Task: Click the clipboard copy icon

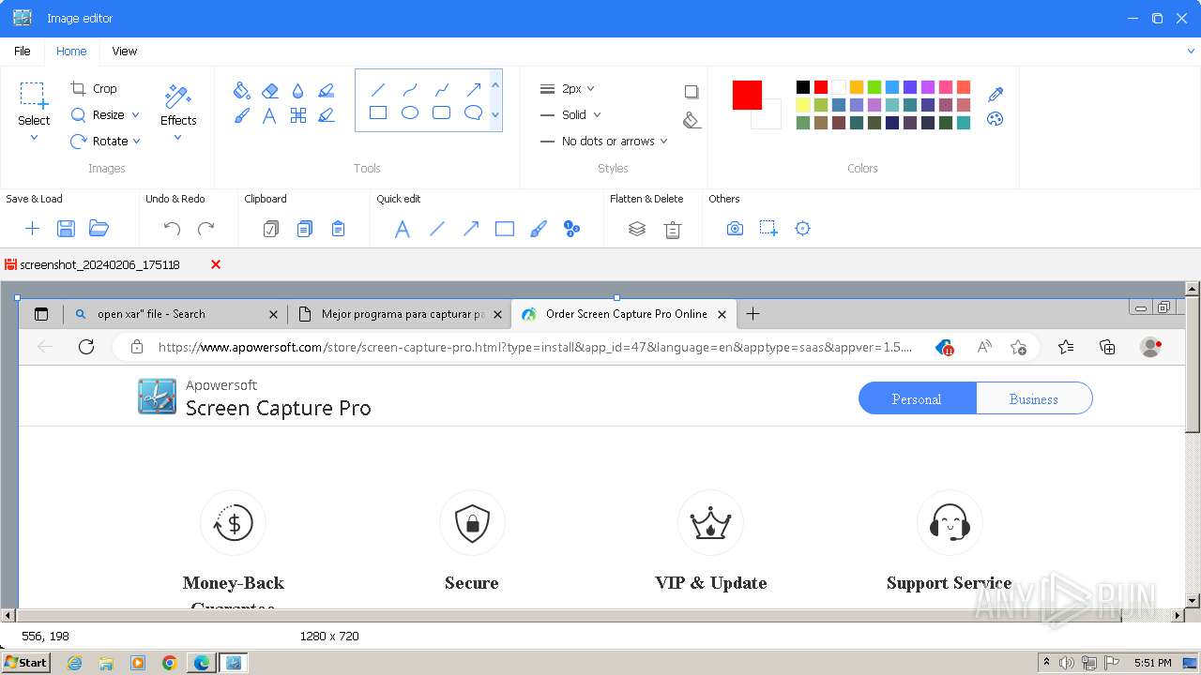Action: 305,229
